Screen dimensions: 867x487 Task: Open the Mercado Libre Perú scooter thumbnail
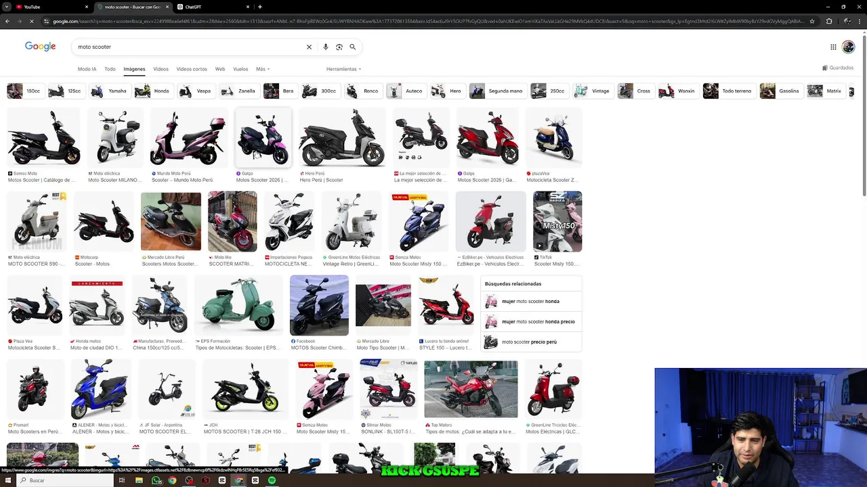(171, 221)
